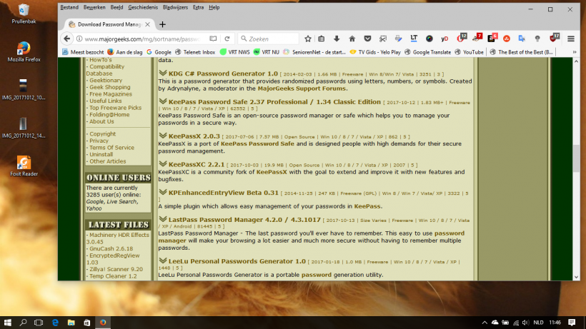This screenshot has height=329, width=586.
Task: Open YouTube bookmark in bookmarks toolbar
Action: 469,52
